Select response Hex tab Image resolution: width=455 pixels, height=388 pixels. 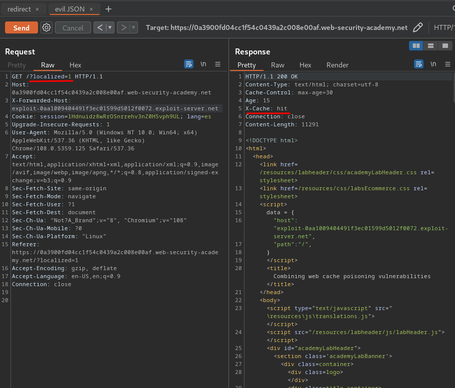pyautogui.click(x=305, y=65)
